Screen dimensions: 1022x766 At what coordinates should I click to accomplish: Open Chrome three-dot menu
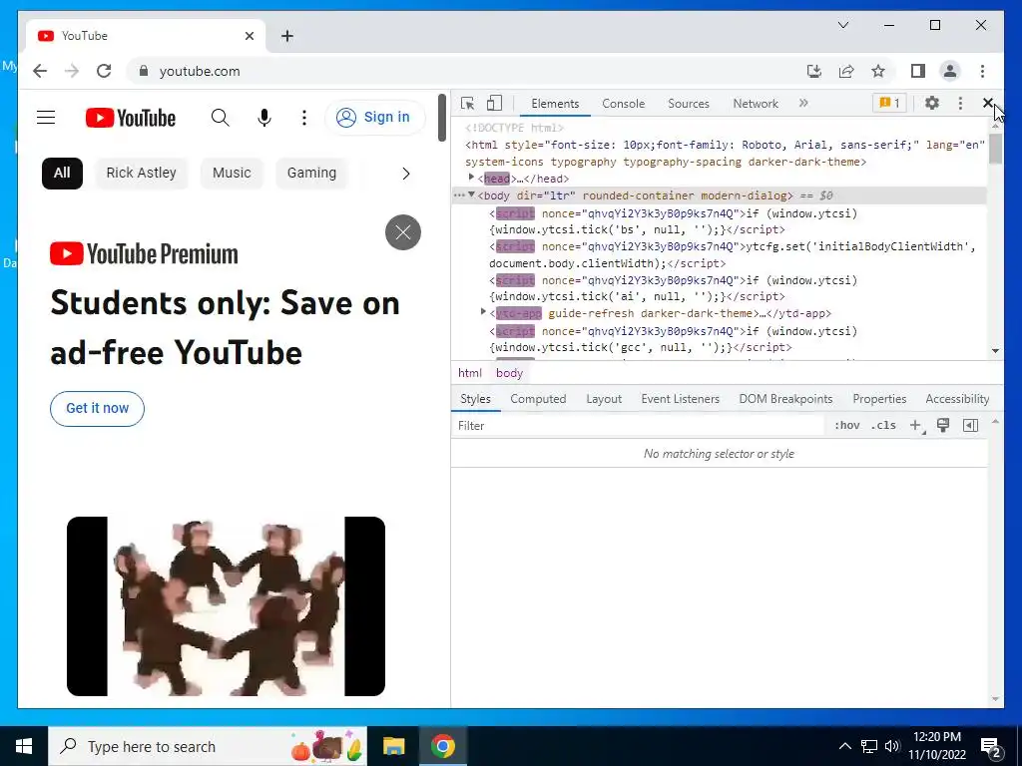[x=982, y=71]
